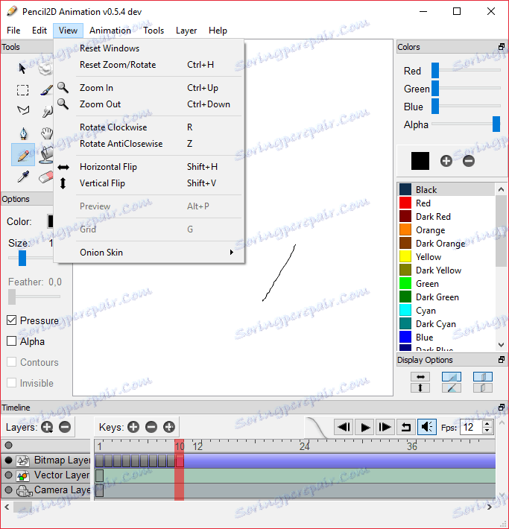Select the Move arrow pointer tool

[x=22, y=69]
